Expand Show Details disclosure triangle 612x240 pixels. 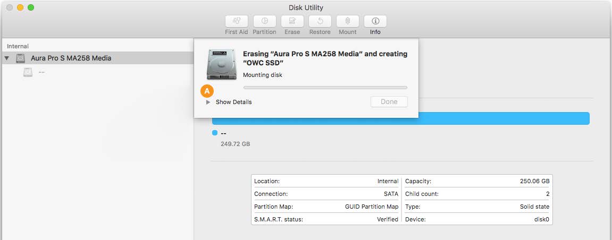[x=208, y=102]
